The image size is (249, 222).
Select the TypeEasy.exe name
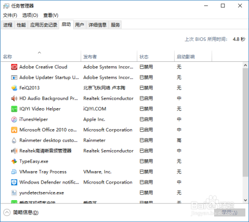point(34,161)
